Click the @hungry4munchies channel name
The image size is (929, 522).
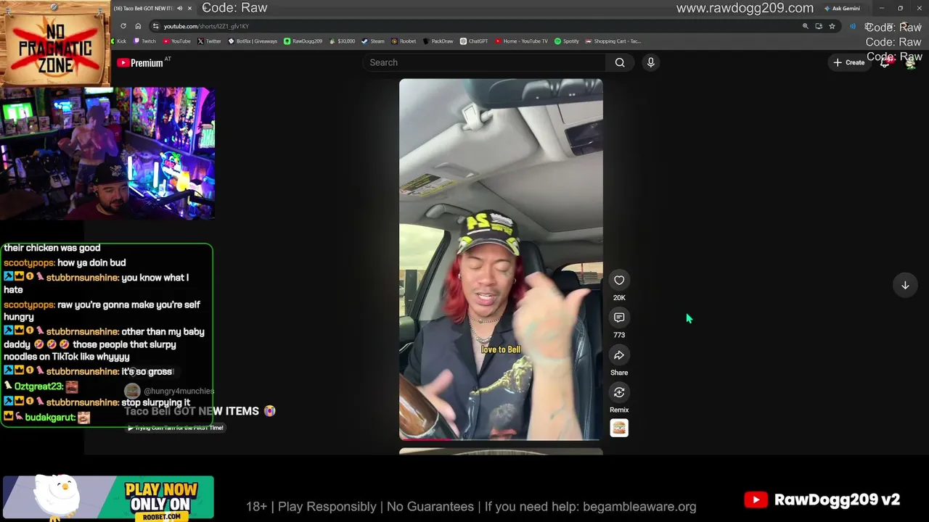[x=179, y=391]
